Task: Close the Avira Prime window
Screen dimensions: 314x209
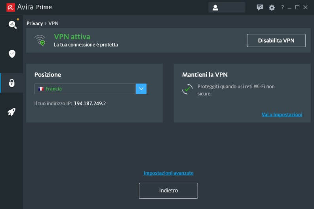Action: point(305,8)
